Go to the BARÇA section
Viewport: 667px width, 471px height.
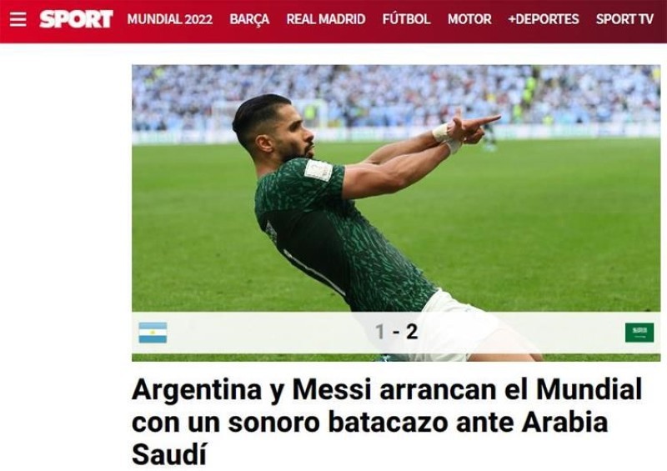coord(249,19)
